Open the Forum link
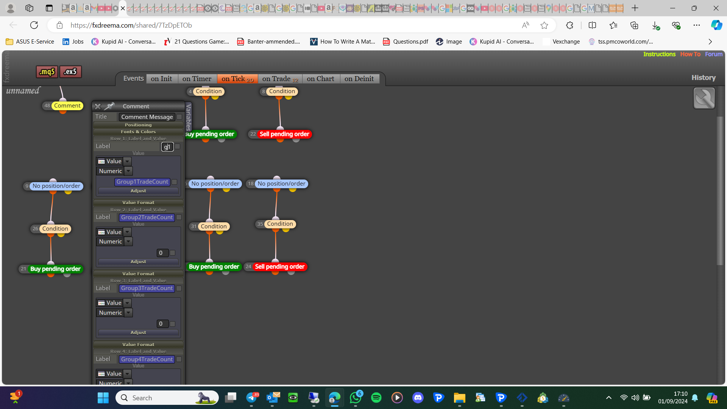This screenshot has width=727, height=409. [714, 54]
